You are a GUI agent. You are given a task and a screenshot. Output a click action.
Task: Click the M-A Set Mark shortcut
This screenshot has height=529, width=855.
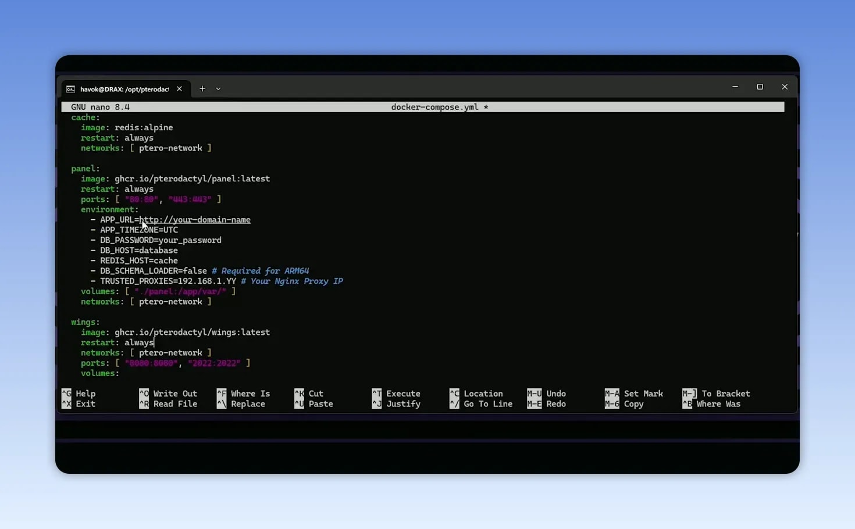[x=634, y=394]
